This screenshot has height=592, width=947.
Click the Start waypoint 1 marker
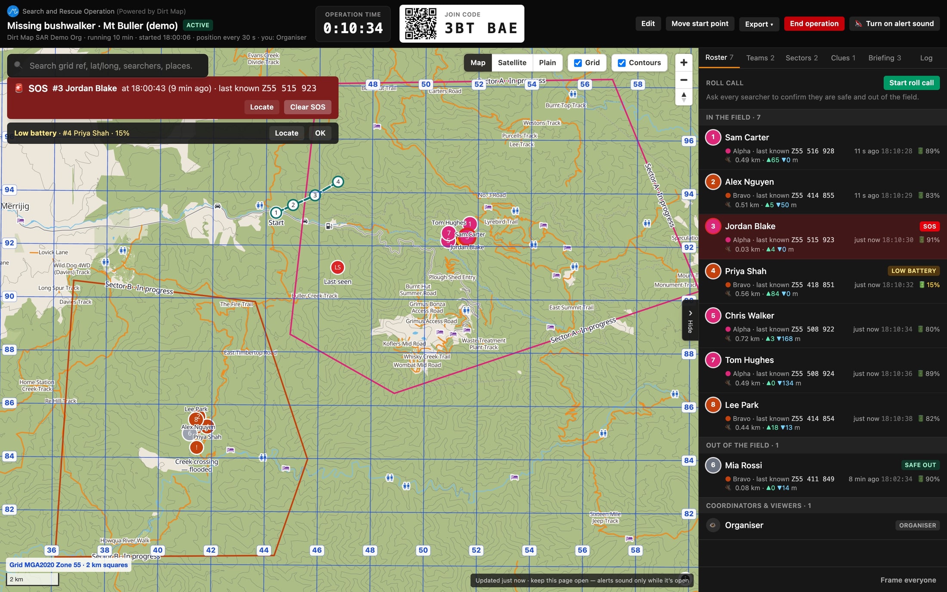(276, 212)
